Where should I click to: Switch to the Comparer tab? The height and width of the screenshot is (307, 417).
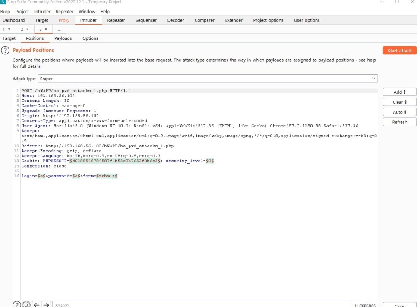pos(205,20)
